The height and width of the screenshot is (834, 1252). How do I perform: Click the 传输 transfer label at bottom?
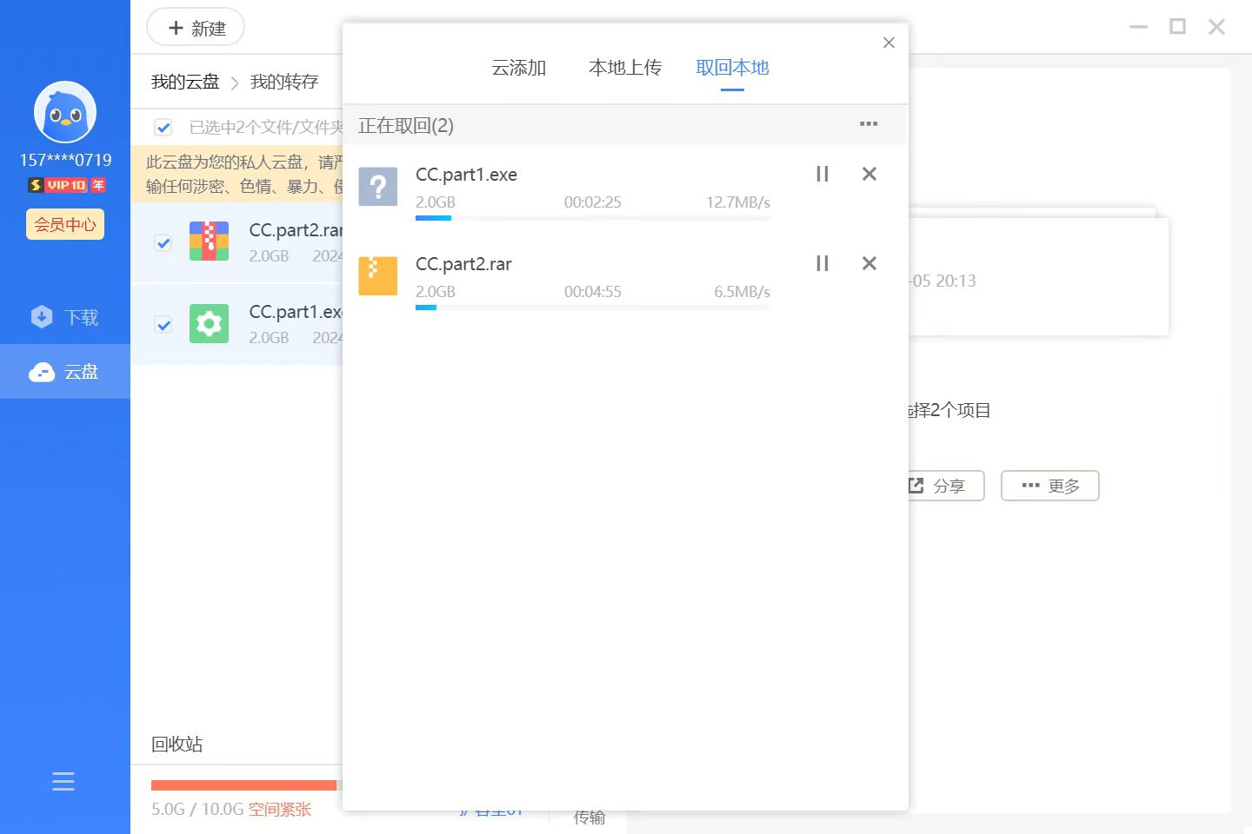(589, 817)
